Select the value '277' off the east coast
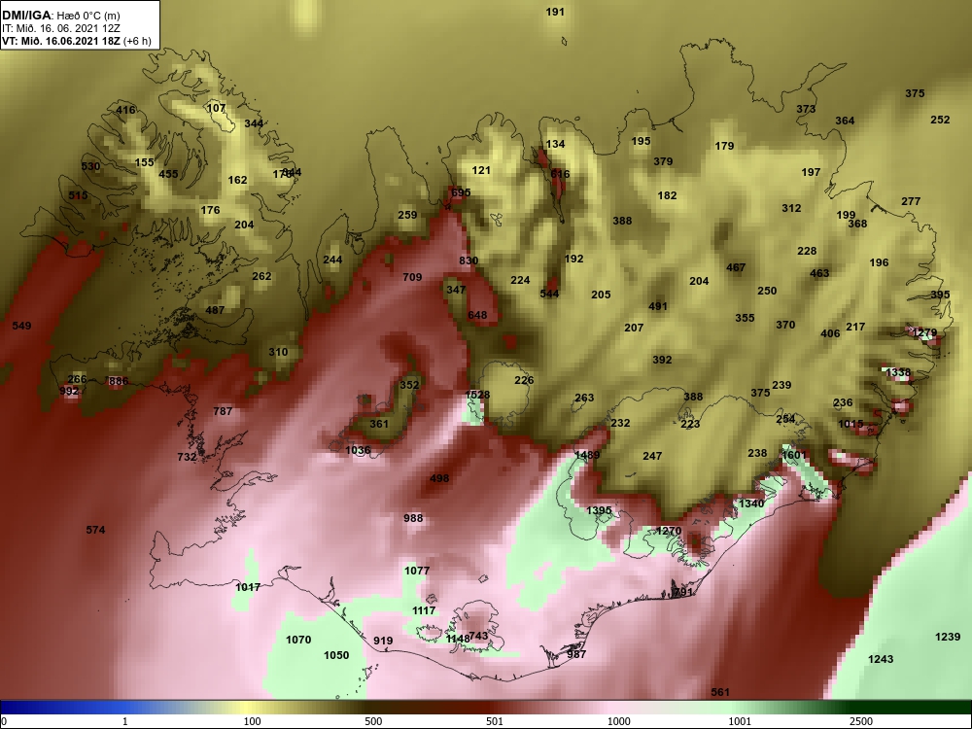 tap(911, 201)
